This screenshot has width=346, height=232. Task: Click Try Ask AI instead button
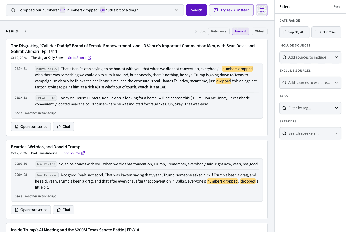231,10
